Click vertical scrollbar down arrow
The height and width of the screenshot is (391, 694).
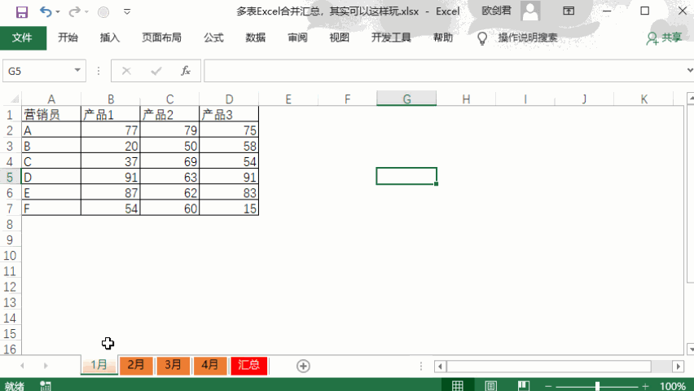(x=690, y=349)
